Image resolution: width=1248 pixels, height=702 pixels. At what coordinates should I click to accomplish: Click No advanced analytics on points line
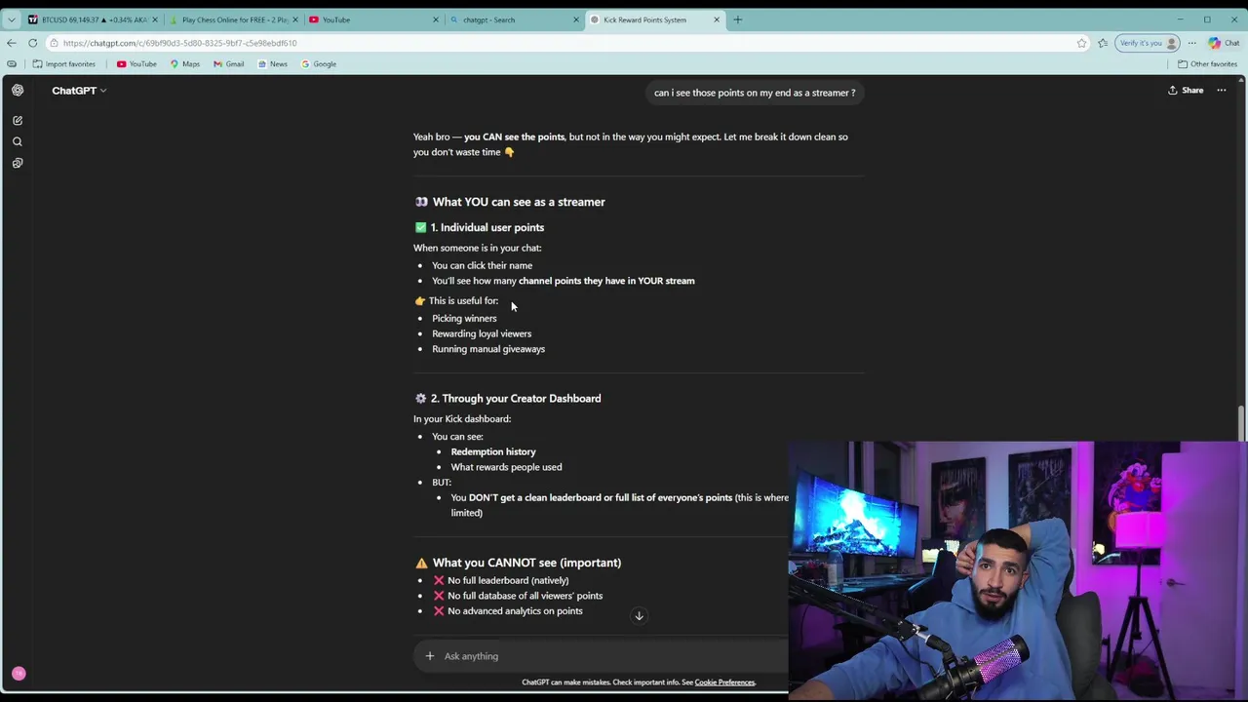(515, 611)
